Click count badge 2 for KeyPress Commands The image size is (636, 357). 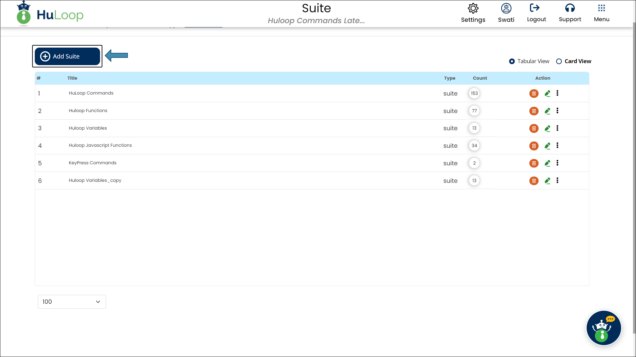point(474,163)
